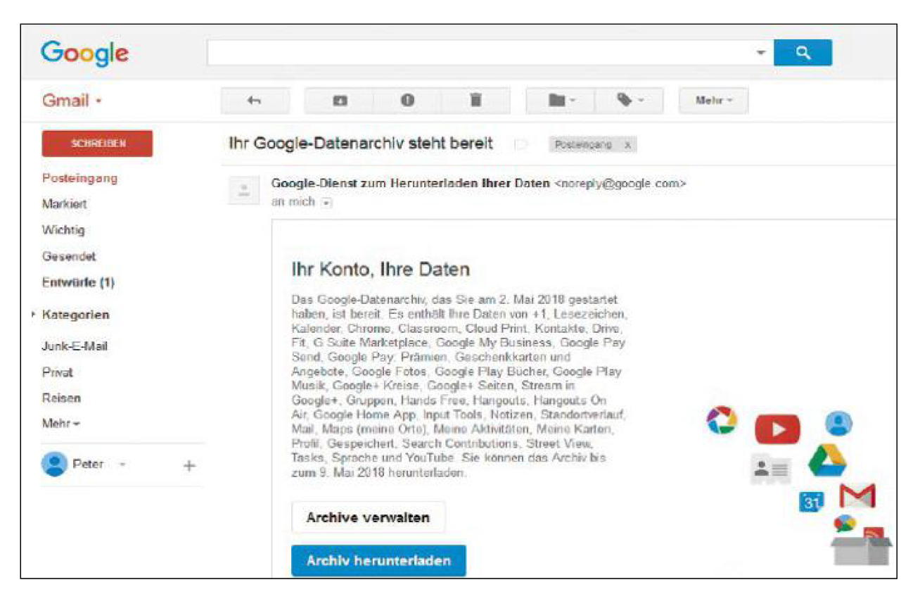
Task: Click the Archiv herunterladen button
Action: [378, 561]
